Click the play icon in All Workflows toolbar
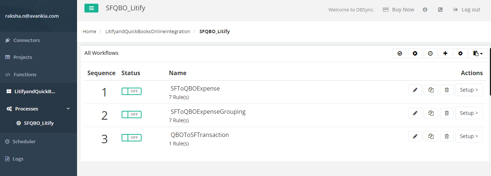Screen dimensions: 491x176 click(x=415, y=53)
